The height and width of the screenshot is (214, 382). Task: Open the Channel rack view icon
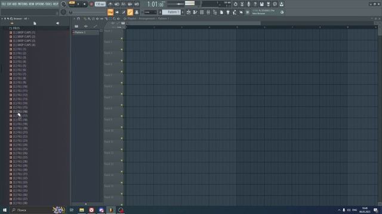tap(202, 12)
